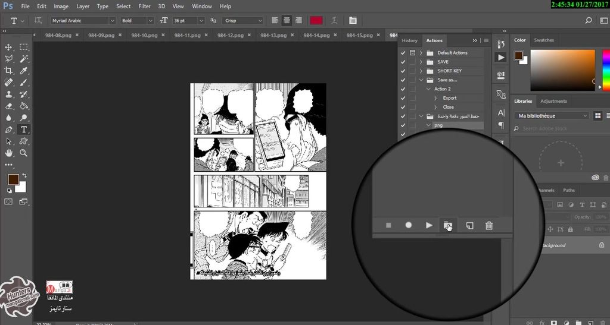Click Create new set folder icon

[448, 225]
